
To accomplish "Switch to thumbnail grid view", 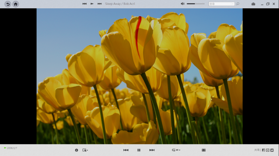I will click(204, 150).
